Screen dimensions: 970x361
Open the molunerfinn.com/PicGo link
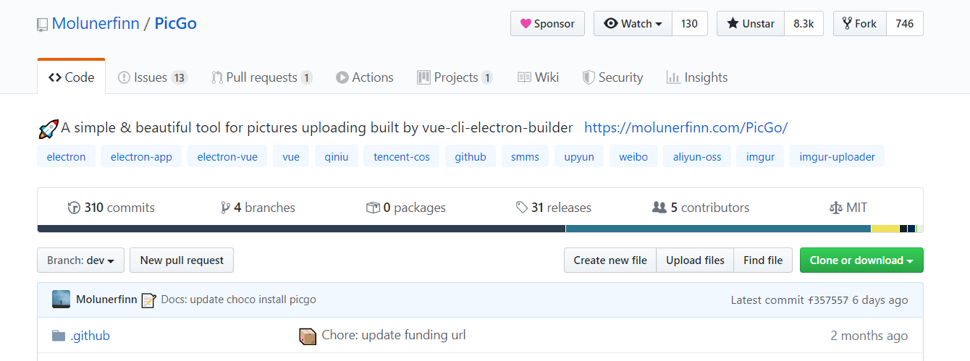pyautogui.click(x=686, y=128)
